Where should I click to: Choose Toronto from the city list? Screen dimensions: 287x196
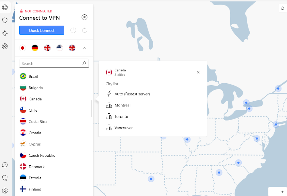click(x=121, y=117)
